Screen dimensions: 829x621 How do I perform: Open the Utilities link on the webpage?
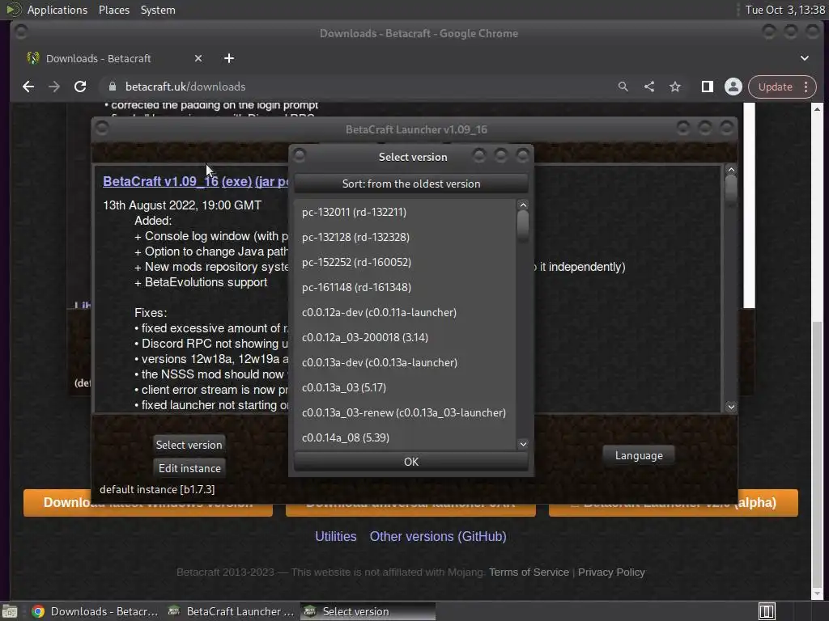(x=336, y=537)
